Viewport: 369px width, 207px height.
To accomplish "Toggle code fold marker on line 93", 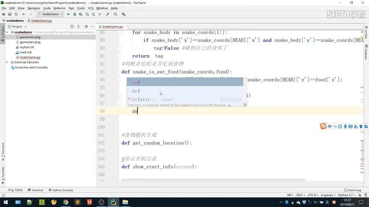I will tap(119, 72).
